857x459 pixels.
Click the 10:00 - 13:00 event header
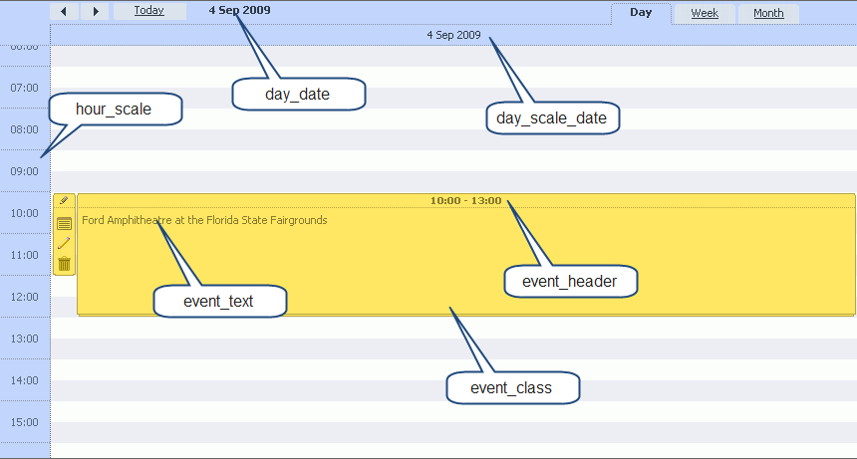coord(465,201)
